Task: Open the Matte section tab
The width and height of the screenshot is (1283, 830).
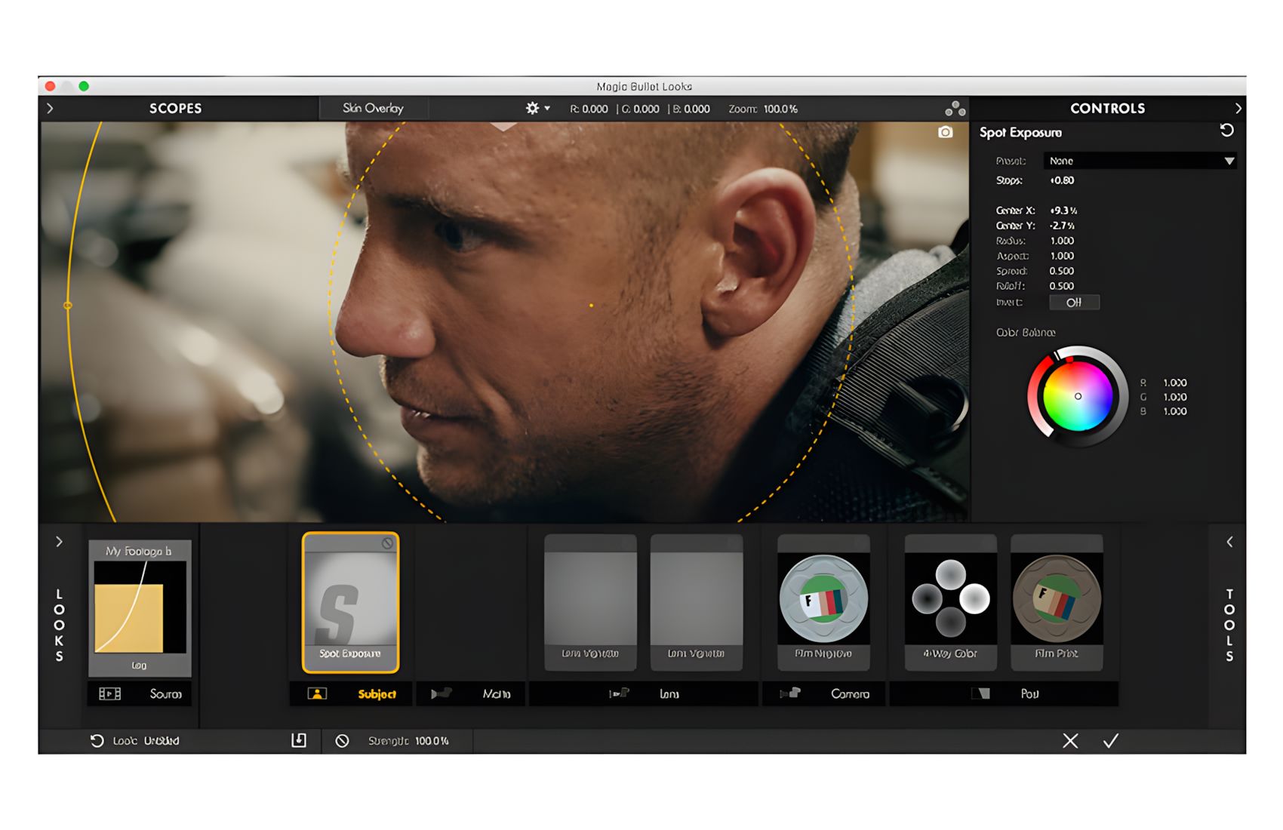Action: point(471,693)
